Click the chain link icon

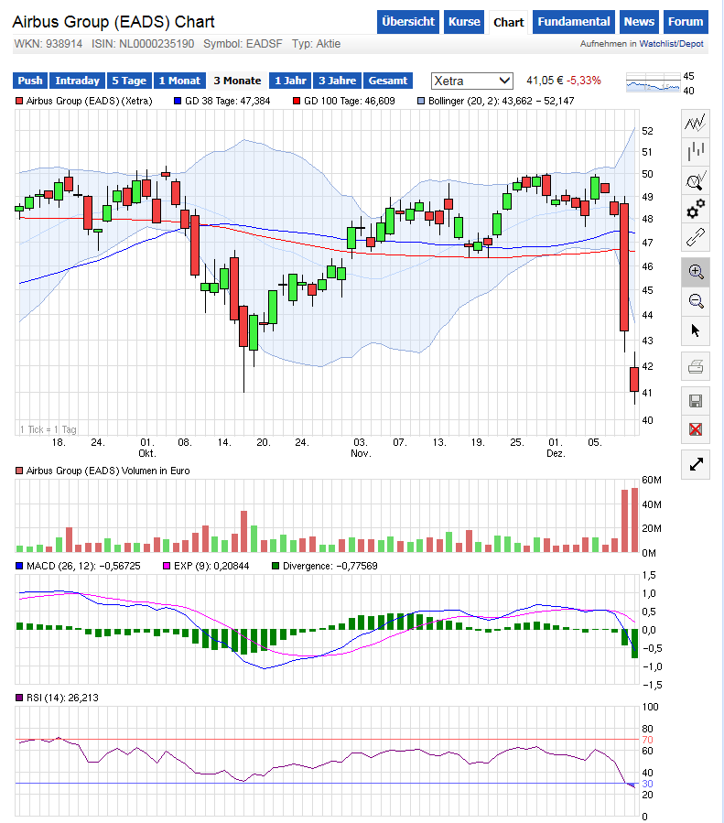pos(695,237)
